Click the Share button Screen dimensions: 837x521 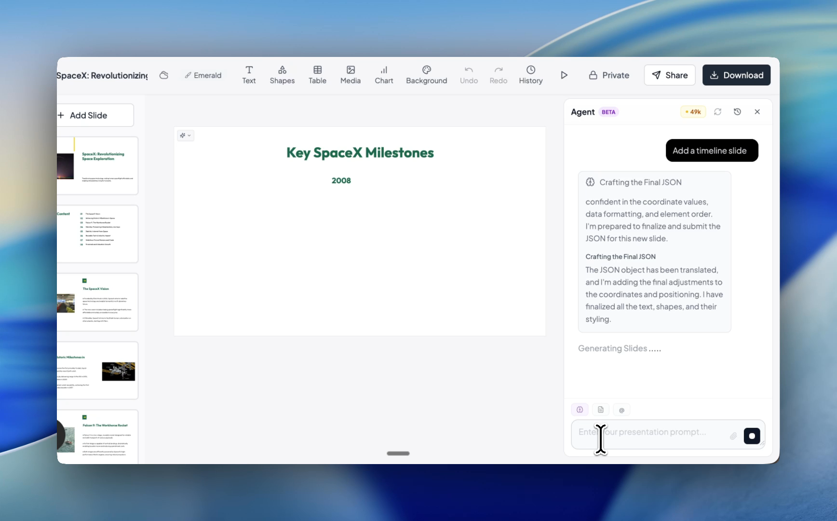pyautogui.click(x=669, y=75)
